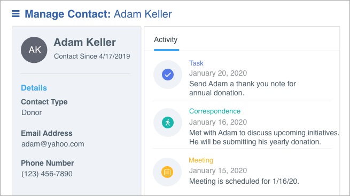Open the hamburger menu icon

click(15, 14)
